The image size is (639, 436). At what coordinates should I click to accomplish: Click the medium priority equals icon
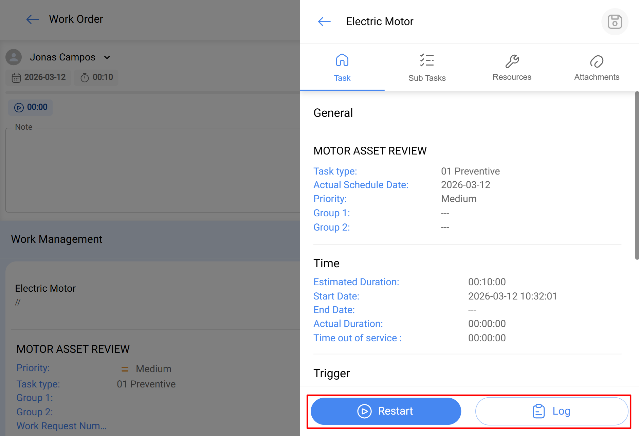(125, 369)
